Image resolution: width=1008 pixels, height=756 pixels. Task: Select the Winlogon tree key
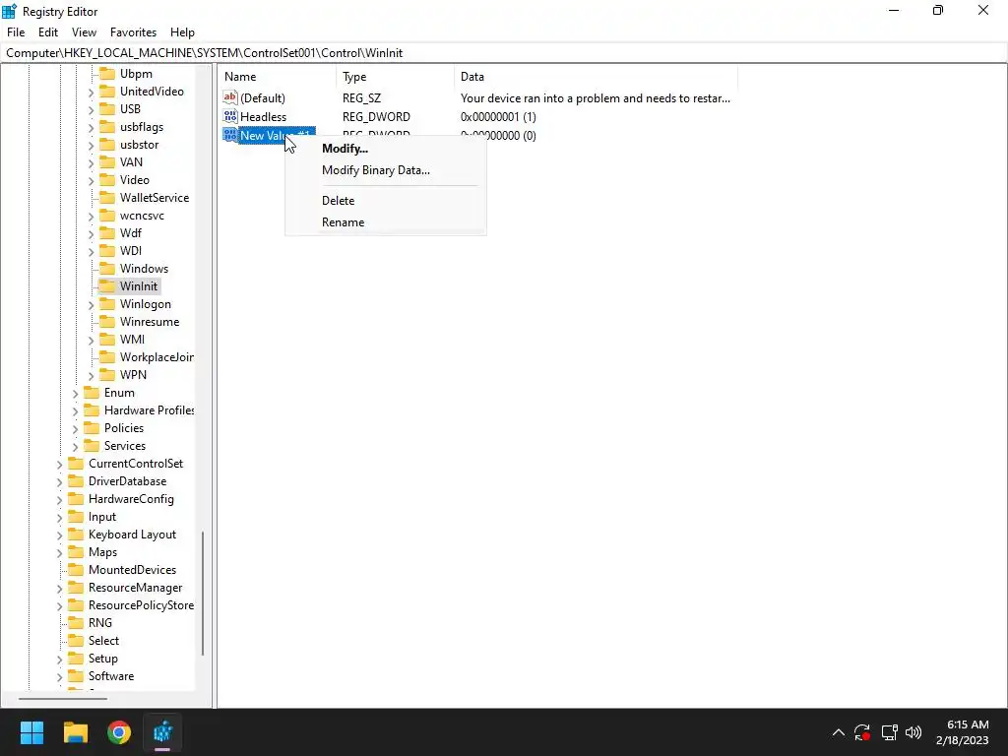[146, 304]
